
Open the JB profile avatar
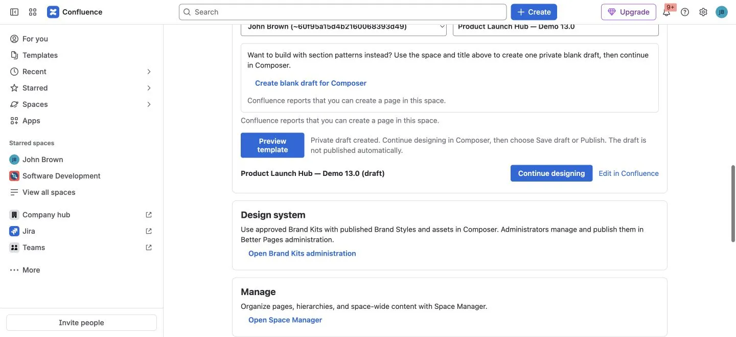point(722,12)
